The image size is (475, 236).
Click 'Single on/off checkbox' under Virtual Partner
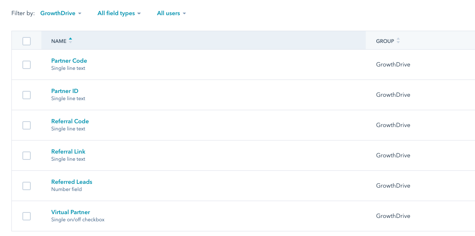[x=78, y=220]
